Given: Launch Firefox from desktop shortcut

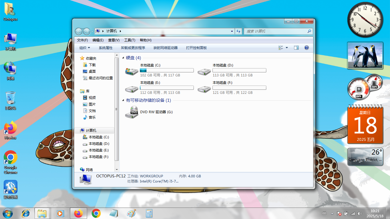Looking at the screenshot, I should 11,130.
